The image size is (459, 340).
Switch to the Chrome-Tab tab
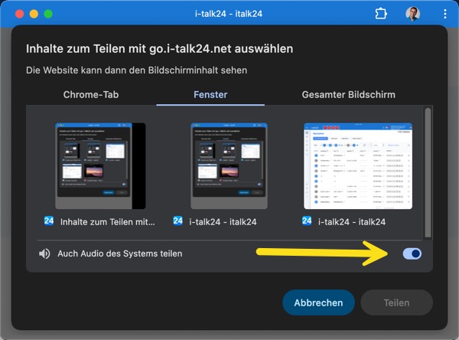pyautogui.click(x=90, y=94)
